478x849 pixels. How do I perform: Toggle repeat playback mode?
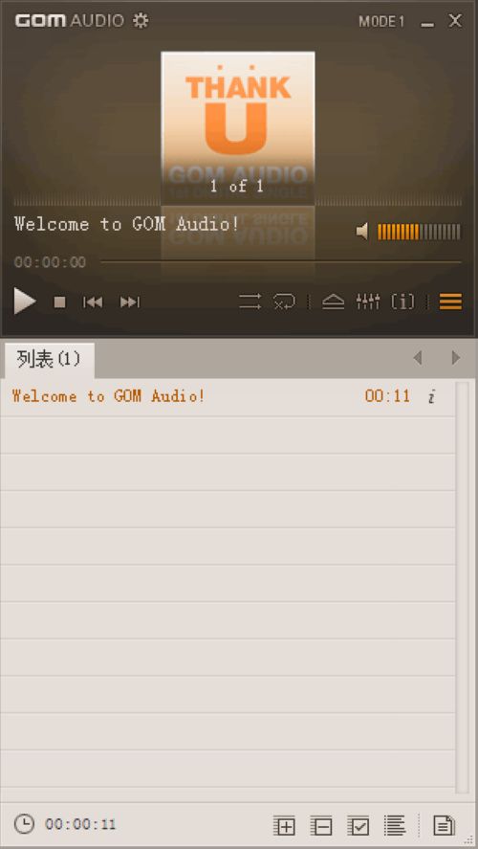click(x=285, y=302)
